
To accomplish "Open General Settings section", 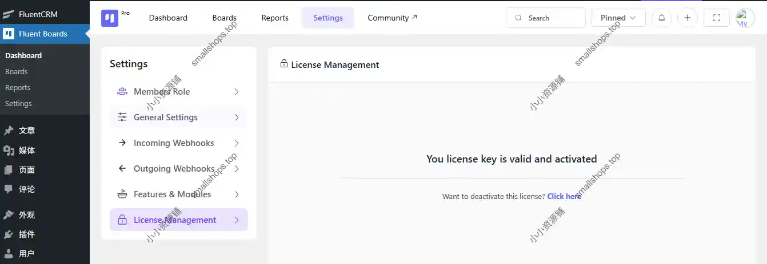I will pyautogui.click(x=178, y=117).
